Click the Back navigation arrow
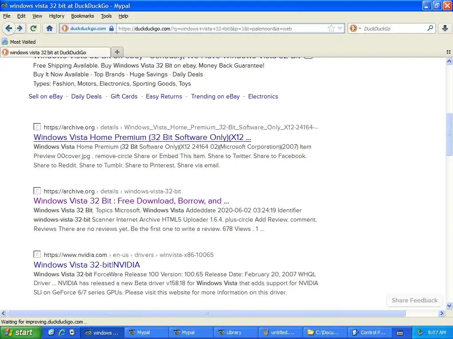The width and height of the screenshot is (453, 339). (x=8, y=28)
